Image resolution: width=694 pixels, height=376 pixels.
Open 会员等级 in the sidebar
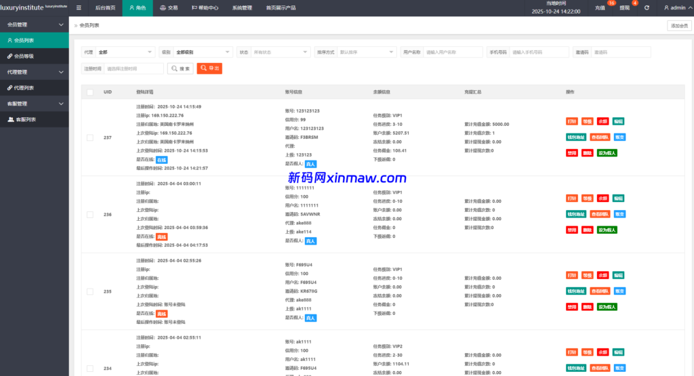(34, 56)
